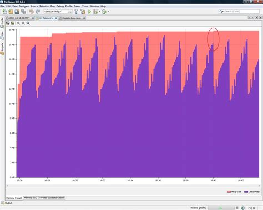Click the Heap Size legend swatch
This screenshot has height=210, width=263.
(x=229, y=192)
